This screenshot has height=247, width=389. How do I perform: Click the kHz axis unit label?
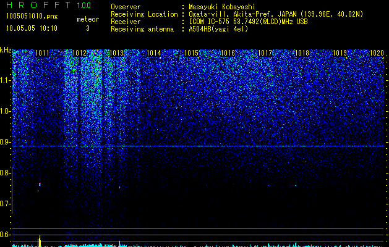click(x=6, y=50)
